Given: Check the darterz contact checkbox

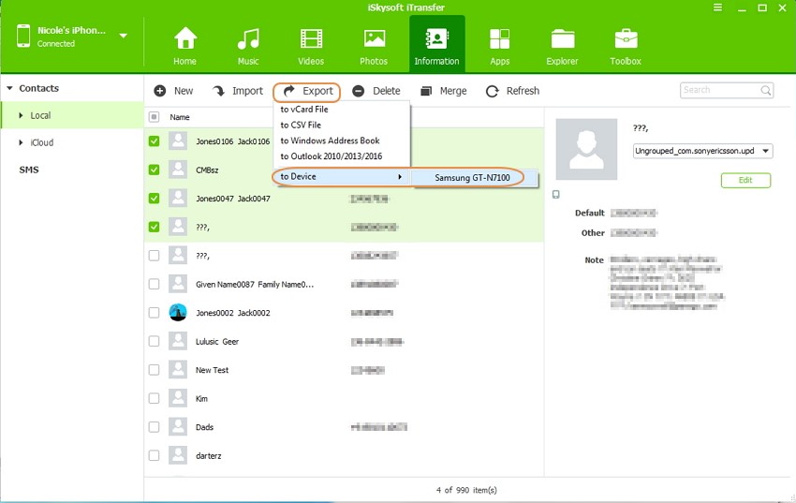Looking at the screenshot, I should (x=154, y=455).
